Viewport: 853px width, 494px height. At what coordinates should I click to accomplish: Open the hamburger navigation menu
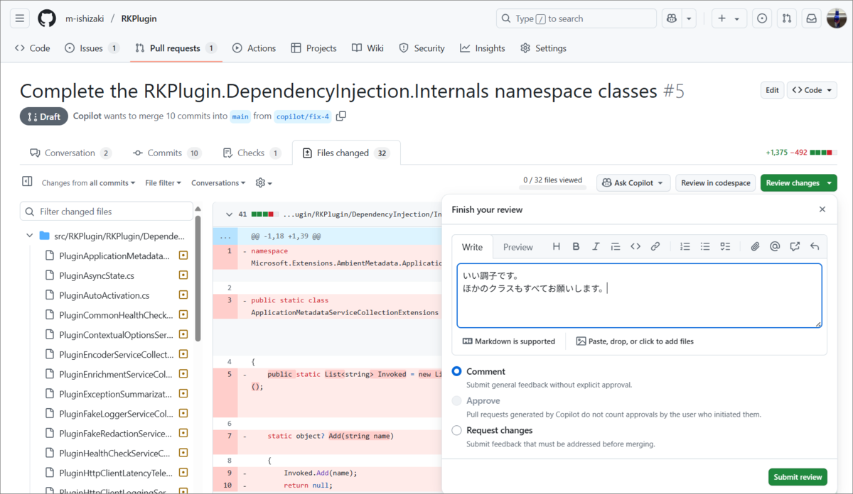20,18
